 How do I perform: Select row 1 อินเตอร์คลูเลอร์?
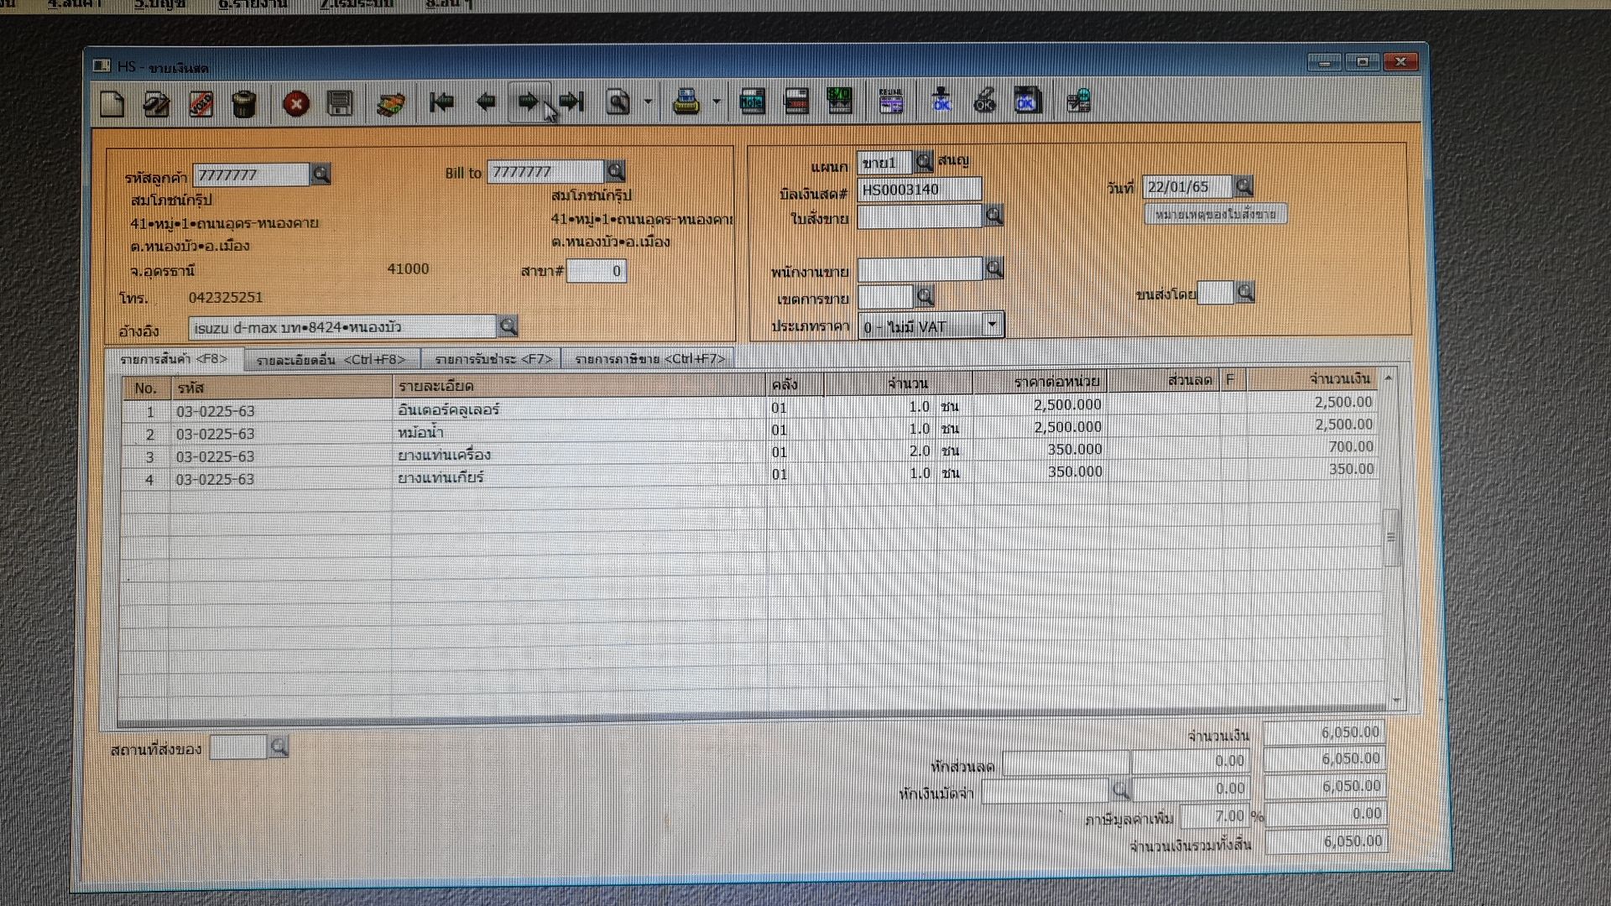[751, 409]
